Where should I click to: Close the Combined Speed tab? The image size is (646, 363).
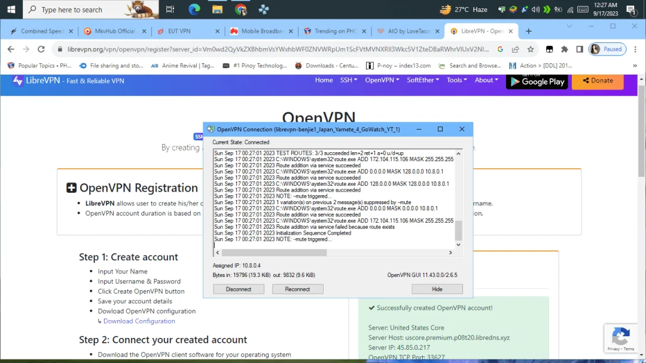[71, 31]
